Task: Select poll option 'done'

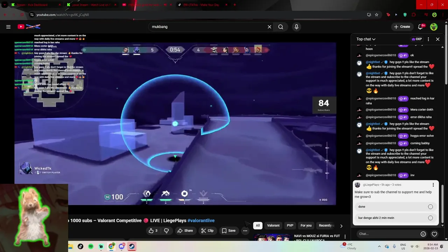Action: (x=397, y=206)
